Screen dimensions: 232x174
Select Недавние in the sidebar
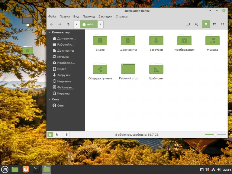click(64, 81)
